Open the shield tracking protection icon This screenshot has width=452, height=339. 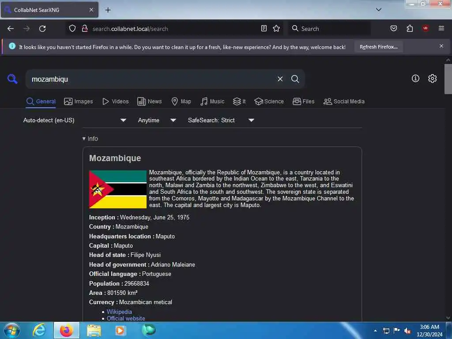coord(72,29)
